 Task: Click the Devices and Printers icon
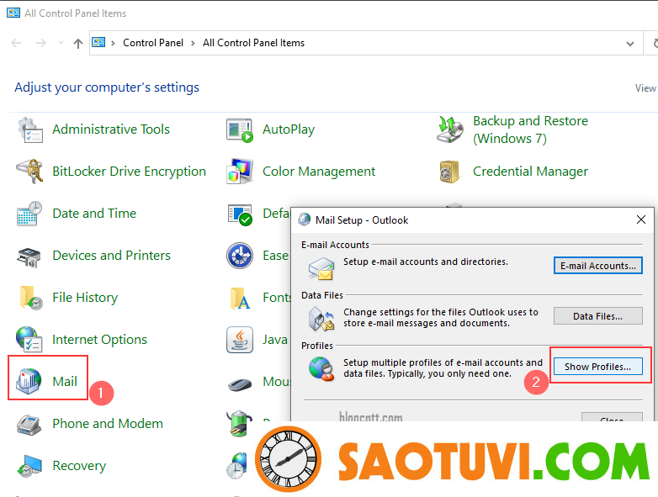click(x=29, y=256)
